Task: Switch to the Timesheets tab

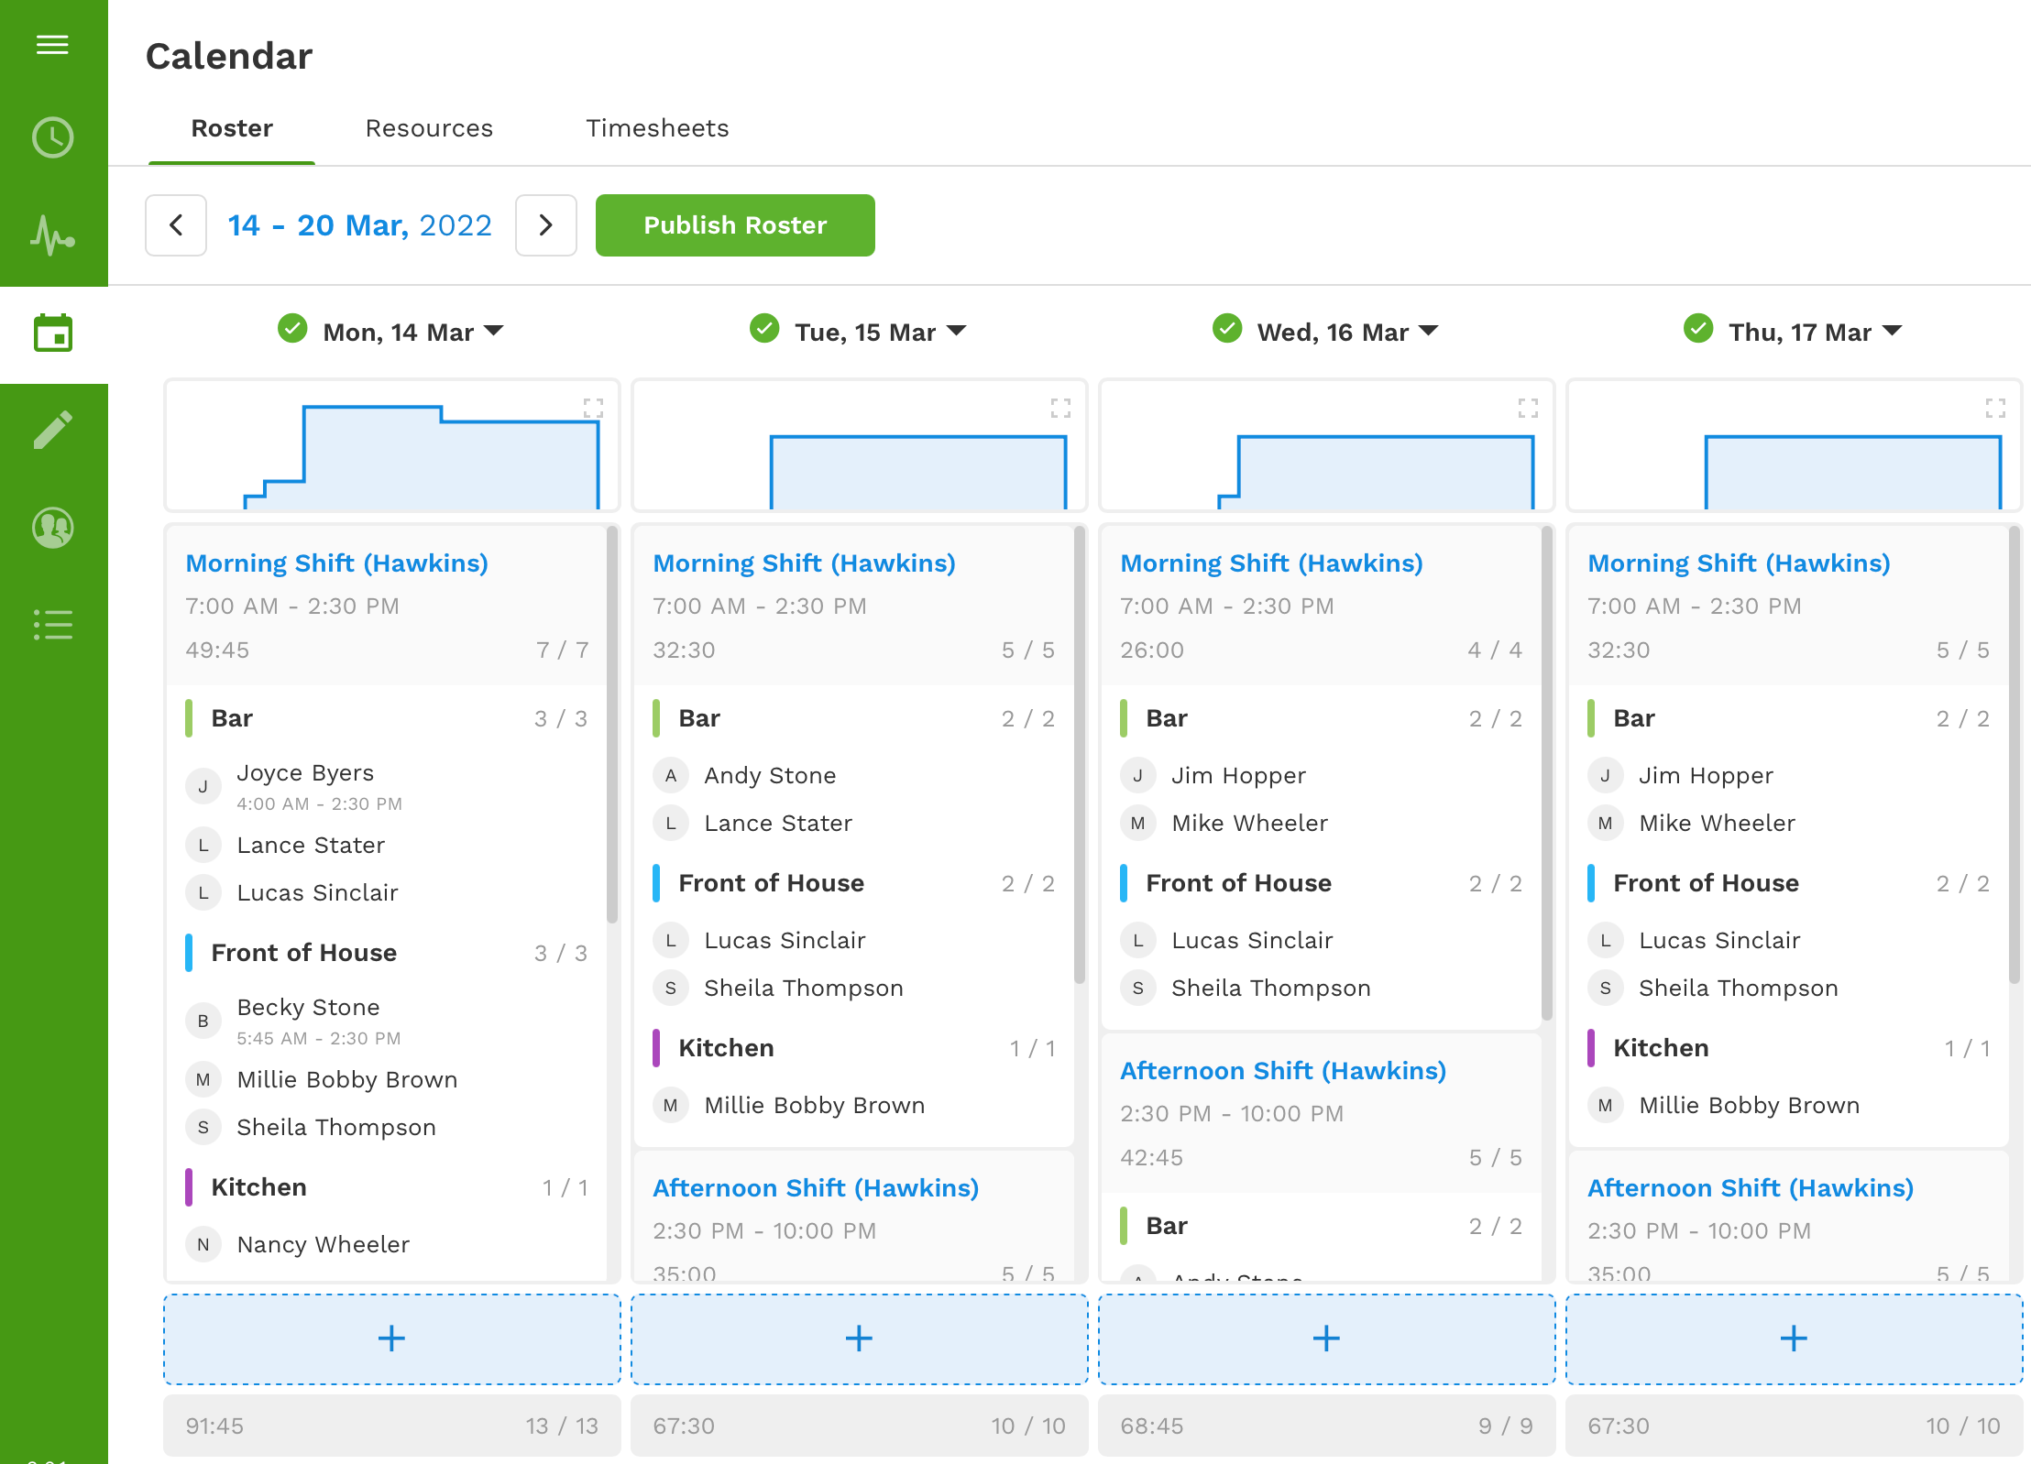Action: [657, 128]
